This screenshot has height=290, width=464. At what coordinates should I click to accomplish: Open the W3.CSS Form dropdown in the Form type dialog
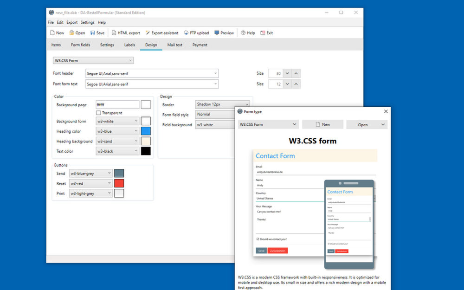(268, 124)
